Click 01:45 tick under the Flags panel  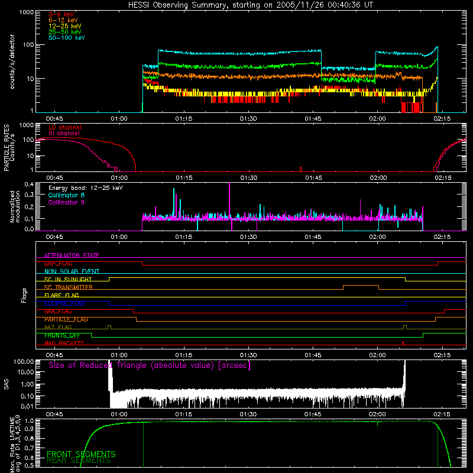click(313, 355)
